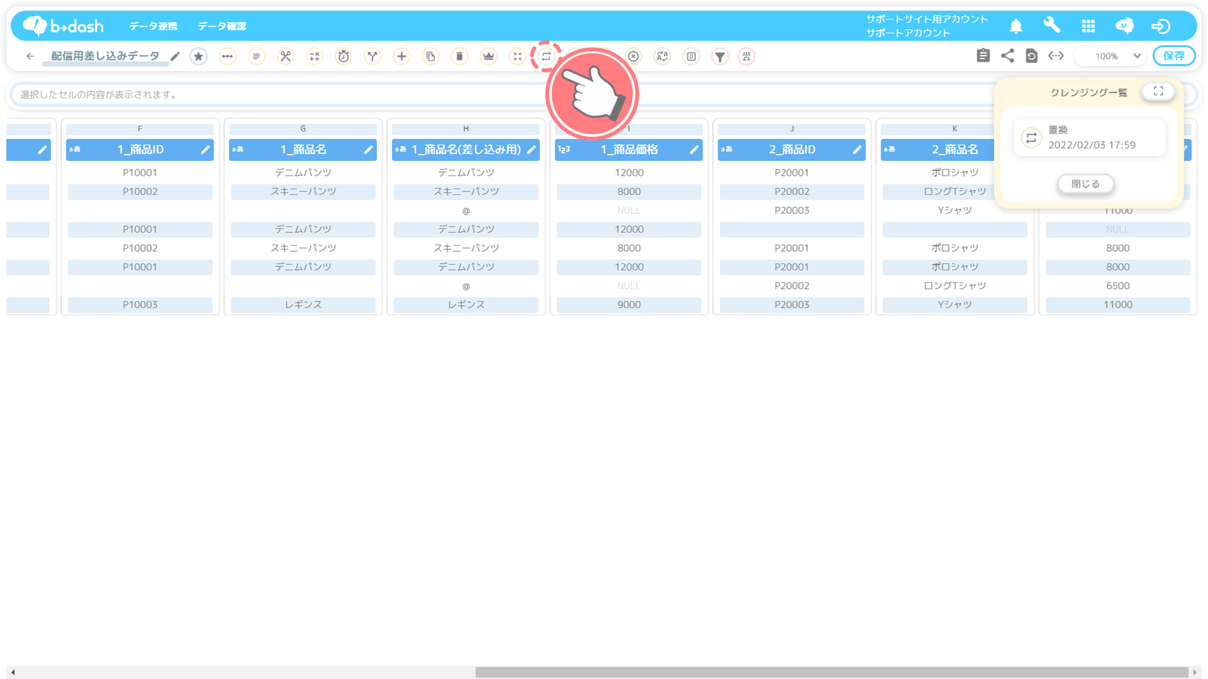This screenshot has height=679, width=1208.
Task: Go back with the left arrow
Action: click(30, 56)
